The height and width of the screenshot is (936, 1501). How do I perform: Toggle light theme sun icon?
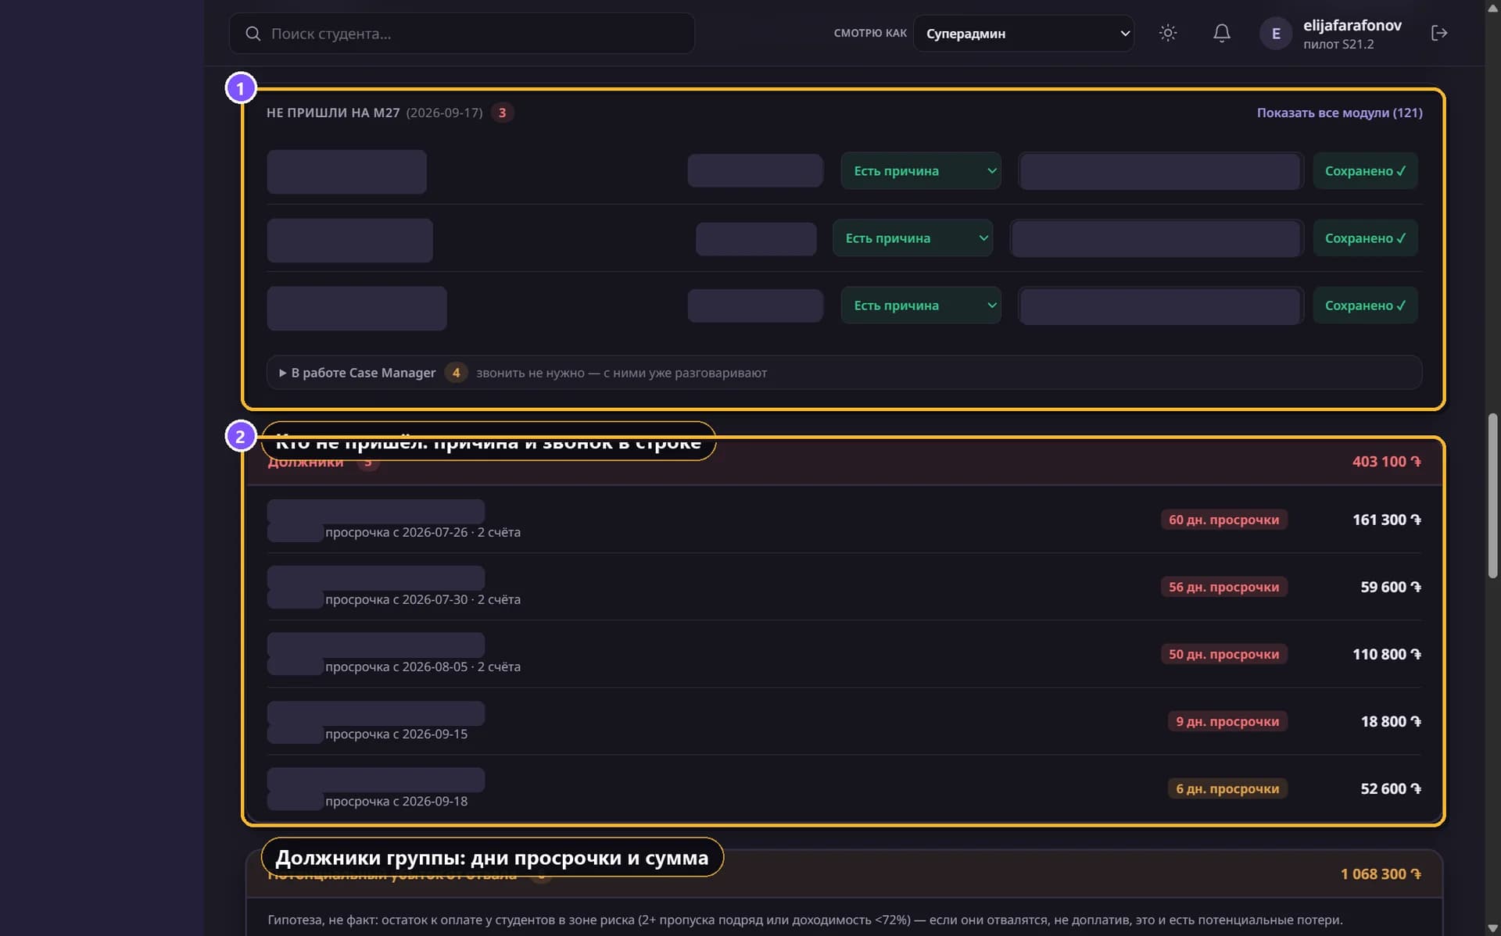tap(1168, 33)
